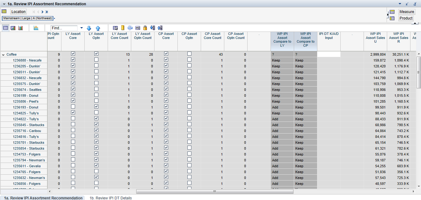This screenshot has width=421, height=200.
Task: Open the area chart icon in toolbar
Action: [x=36, y=28]
